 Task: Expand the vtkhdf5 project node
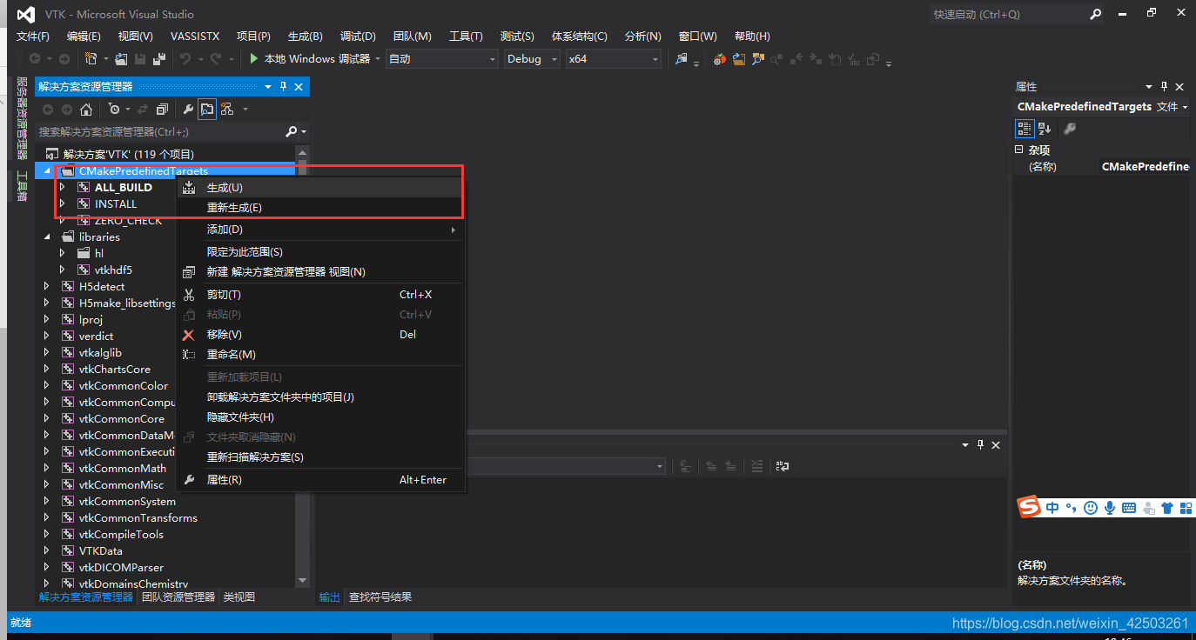[62, 270]
